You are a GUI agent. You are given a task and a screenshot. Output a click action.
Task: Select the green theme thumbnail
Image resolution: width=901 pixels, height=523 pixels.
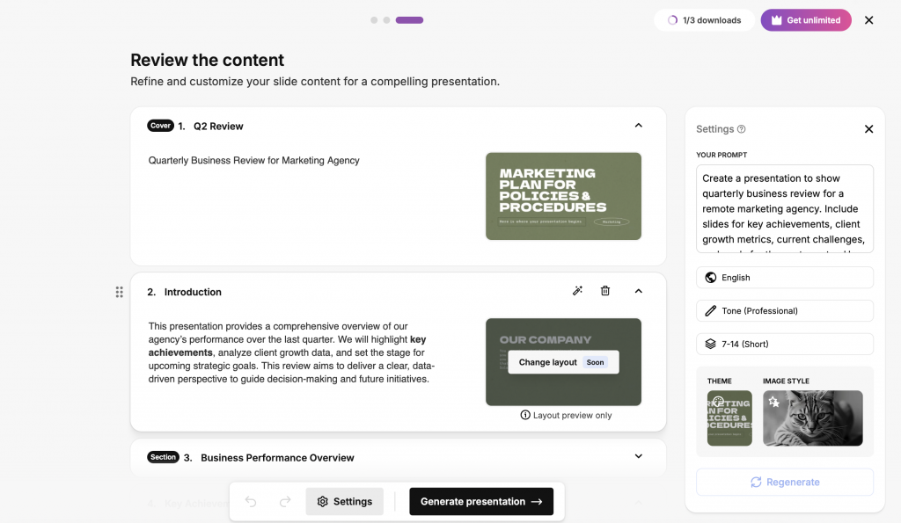729,418
